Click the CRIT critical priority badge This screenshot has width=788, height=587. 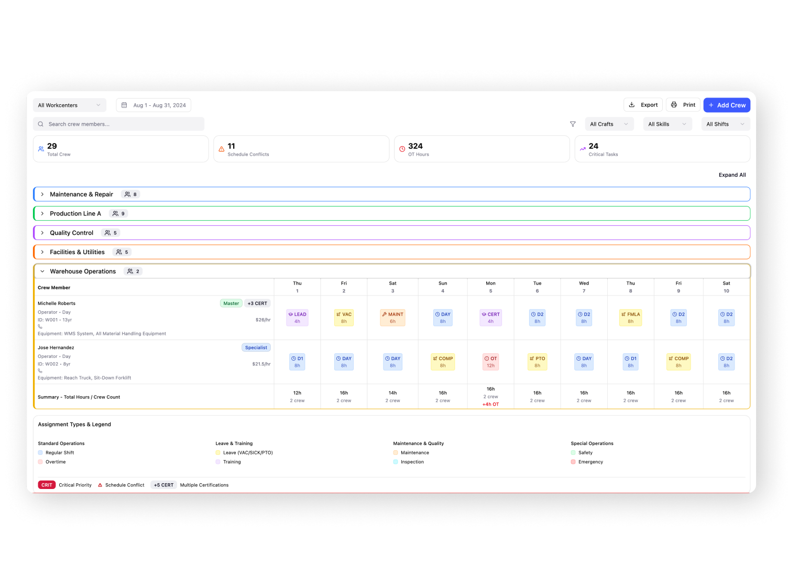(47, 485)
